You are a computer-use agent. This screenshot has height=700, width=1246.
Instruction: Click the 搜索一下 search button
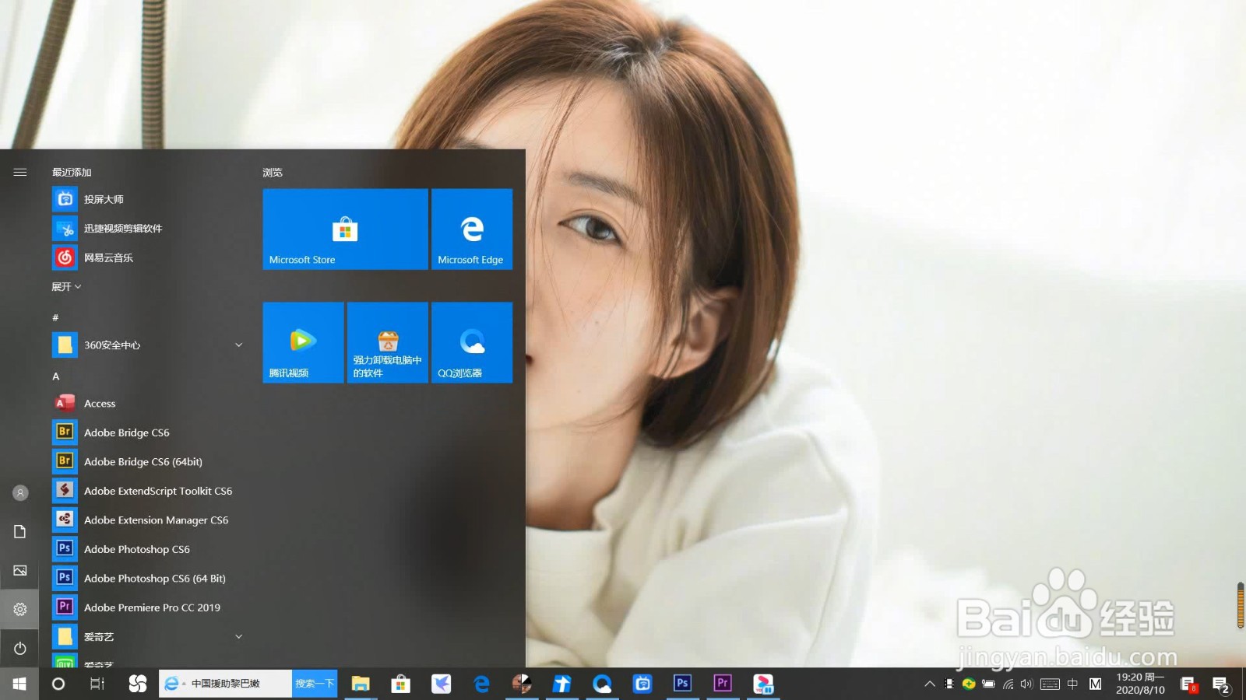(315, 683)
